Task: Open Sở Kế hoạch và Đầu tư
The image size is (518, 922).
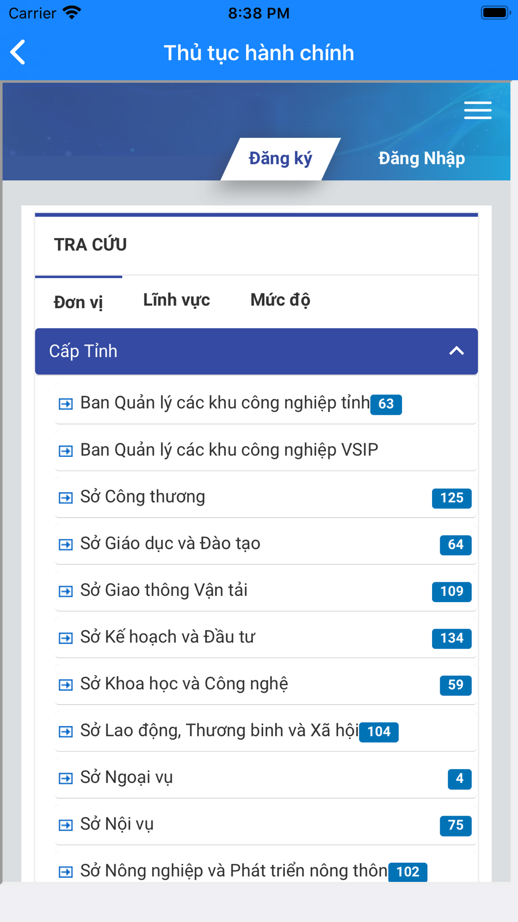Action: pos(266,637)
